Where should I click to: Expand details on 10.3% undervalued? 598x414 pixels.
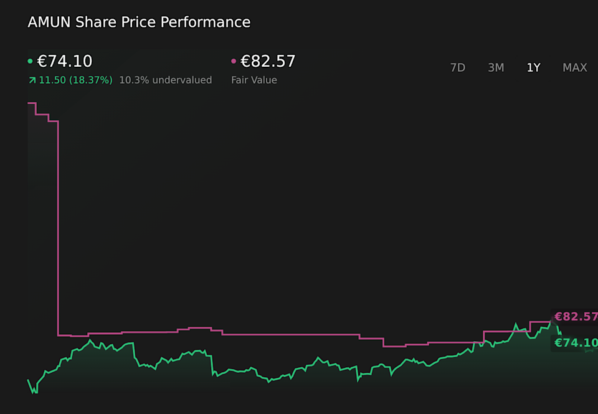(x=165, y=80)
